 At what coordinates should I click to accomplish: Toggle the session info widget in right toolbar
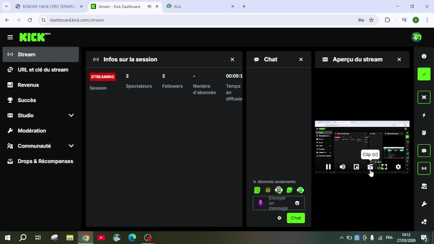coord(424,168)
